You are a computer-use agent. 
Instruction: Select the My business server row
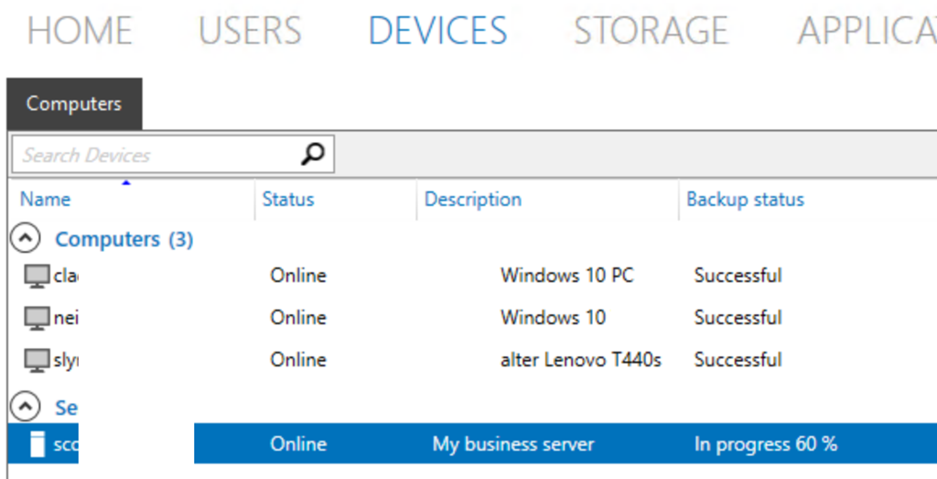[x=512, y=444]
